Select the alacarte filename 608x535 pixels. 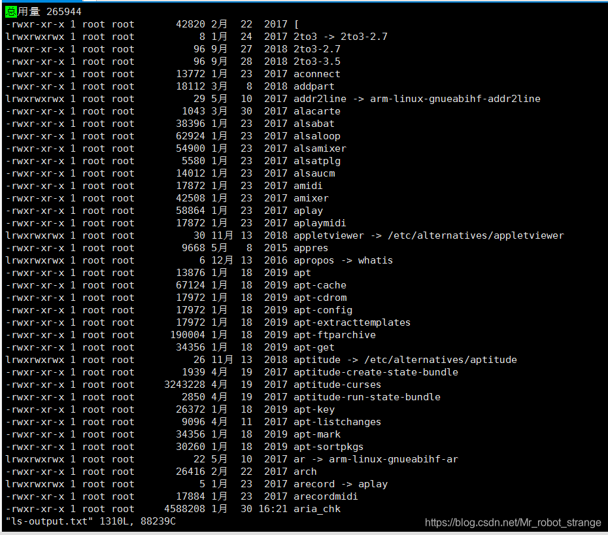coord(317,111)
